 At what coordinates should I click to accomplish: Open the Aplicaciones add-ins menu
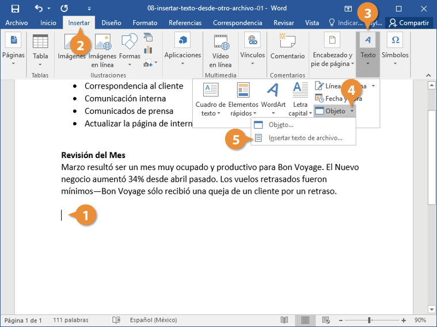click(x=183, y=49)
